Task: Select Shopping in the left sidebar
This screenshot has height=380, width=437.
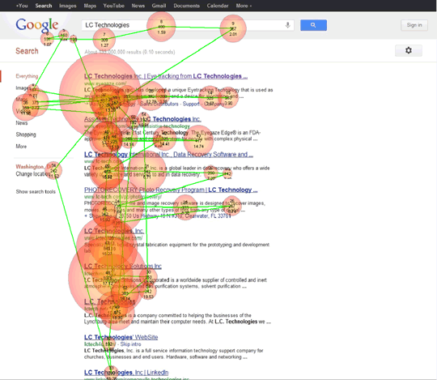Action: coord(26,134)
